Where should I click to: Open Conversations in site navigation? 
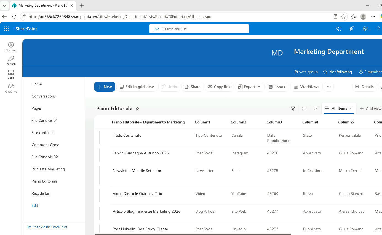click(44, 96)
